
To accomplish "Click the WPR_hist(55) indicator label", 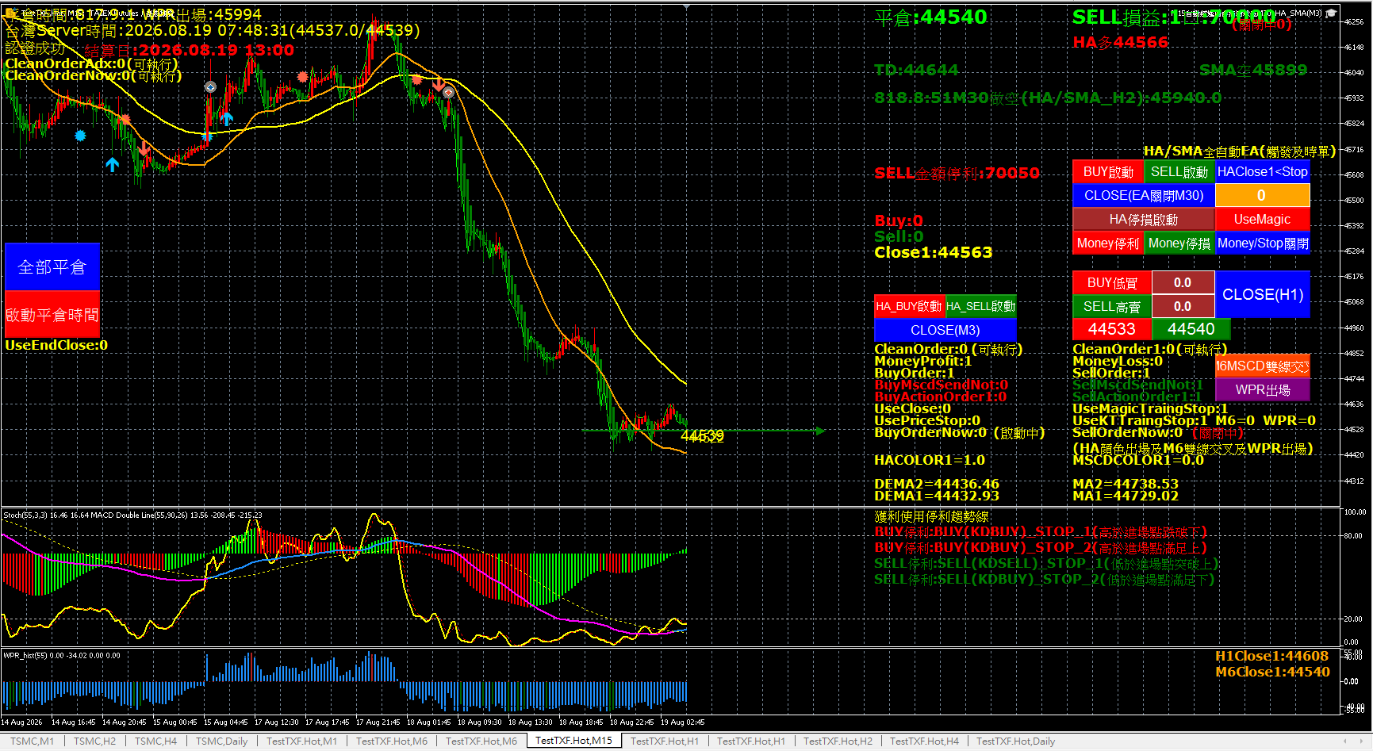I will pyautogui.click(x=25, y=656).
